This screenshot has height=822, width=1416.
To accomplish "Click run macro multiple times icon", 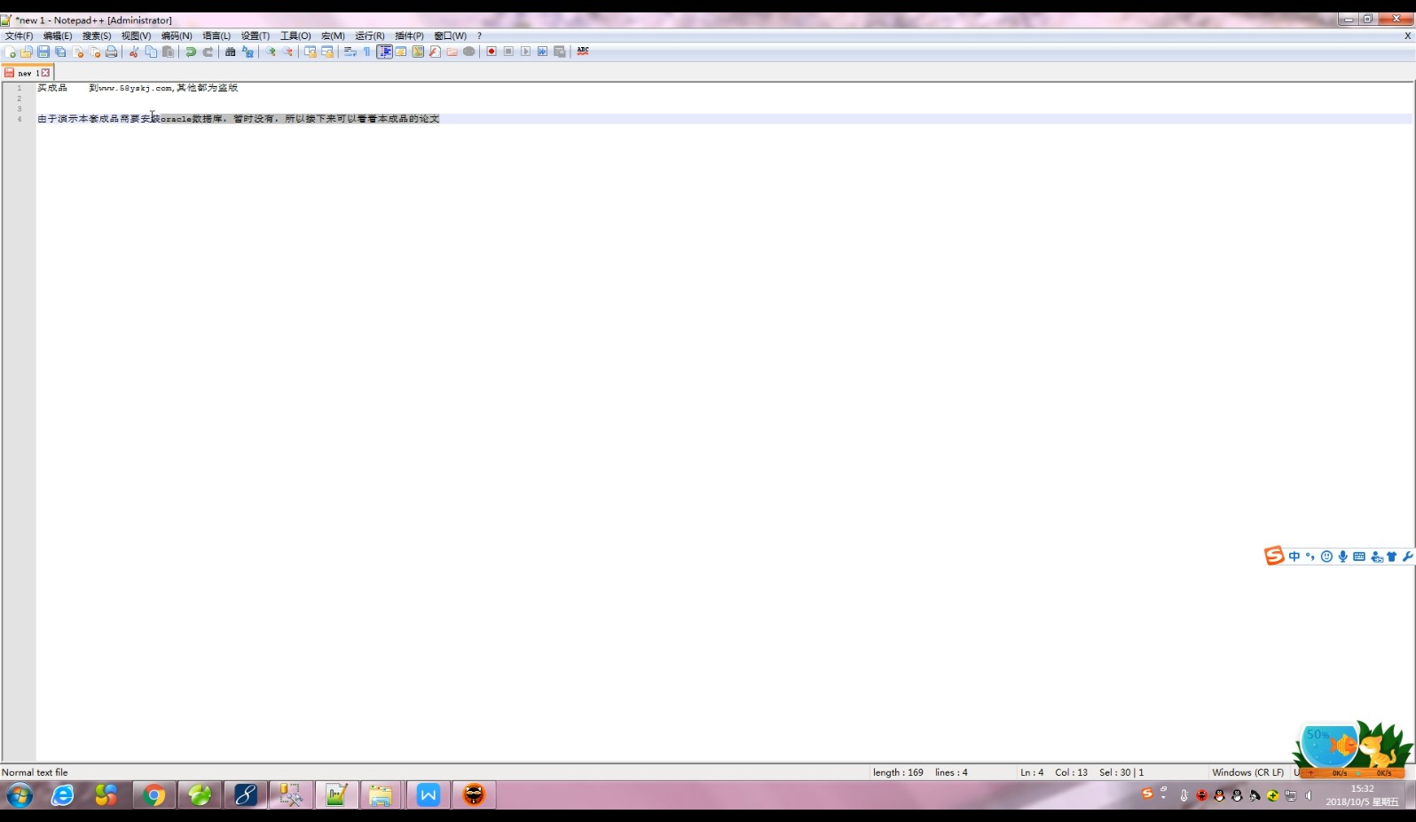I will coord(542,51).
